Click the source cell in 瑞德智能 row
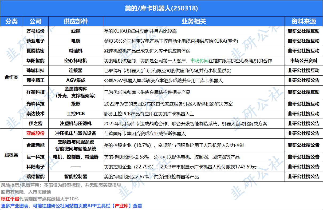This screenshot has width=323, height=210. point(304,176)
